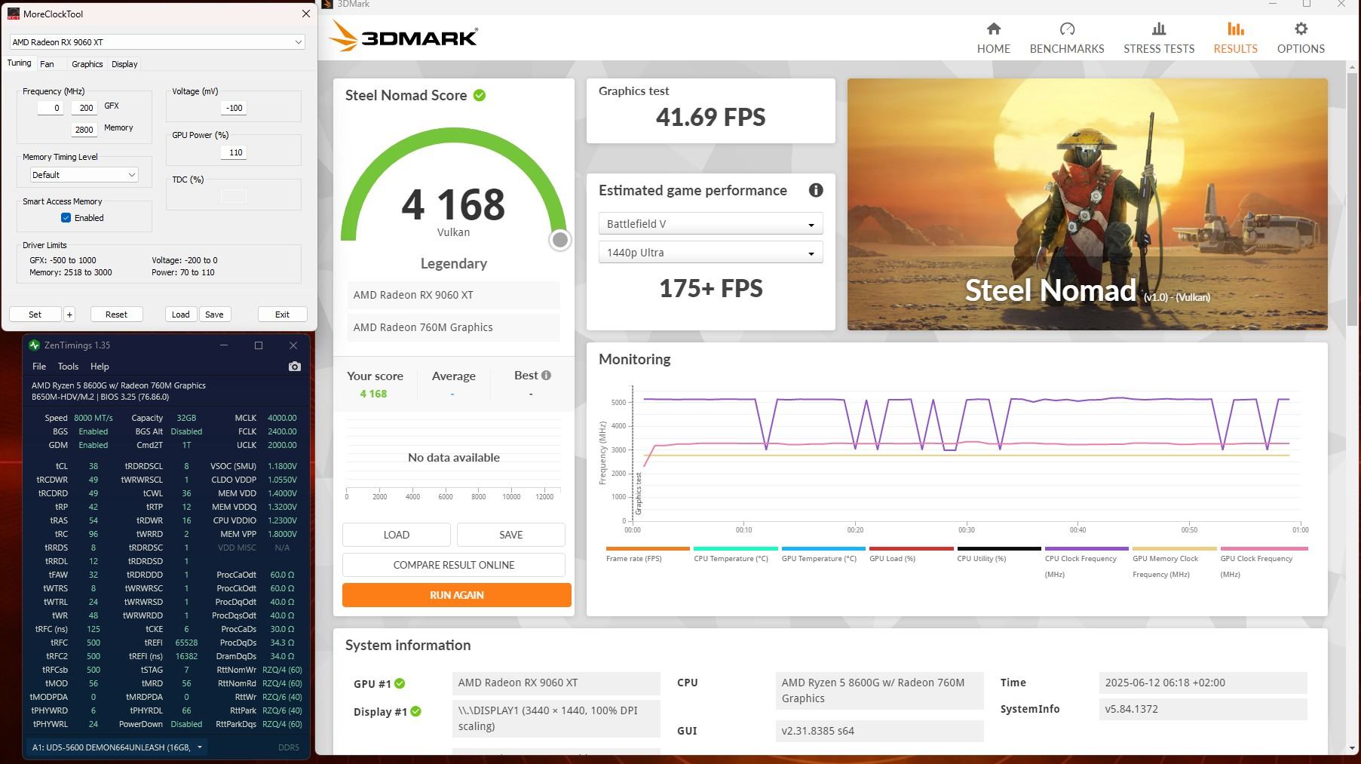Screen dimensions: 1361x764
Task: Click the orange RUN AGAIN button
Action: coord(457,595)
